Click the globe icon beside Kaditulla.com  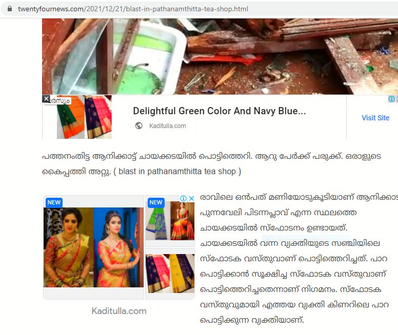pos(138,125)
